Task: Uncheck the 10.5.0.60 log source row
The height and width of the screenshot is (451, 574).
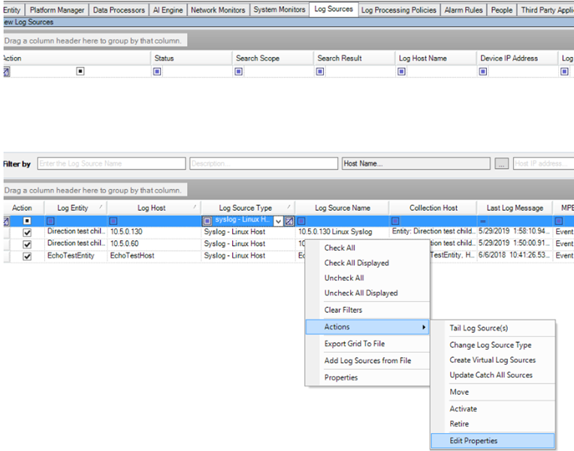Action: pos(27,245)
